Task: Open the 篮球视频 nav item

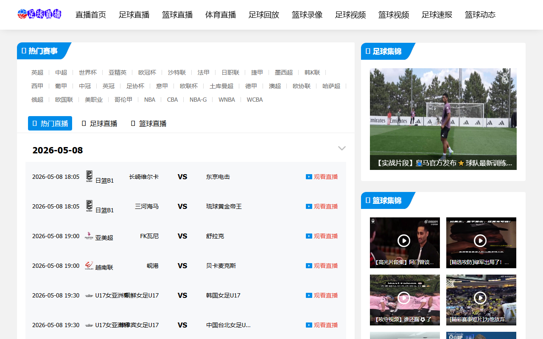Action: pos(394,15)
